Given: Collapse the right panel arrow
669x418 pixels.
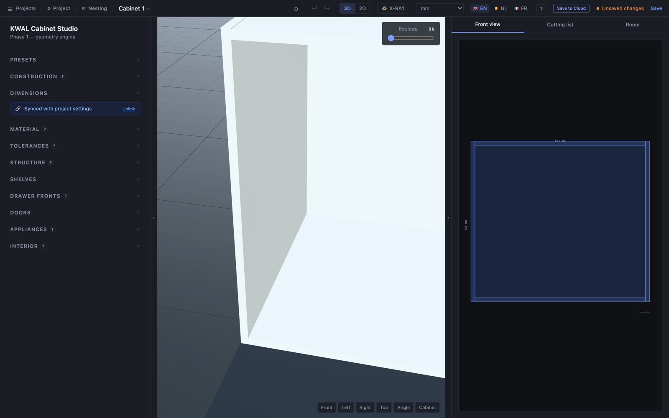Looking at the screenshot, I should (x=448, y=218).
